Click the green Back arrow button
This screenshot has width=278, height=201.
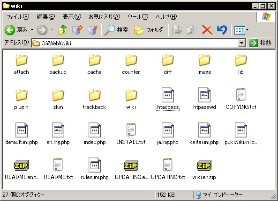click(10, 30)
